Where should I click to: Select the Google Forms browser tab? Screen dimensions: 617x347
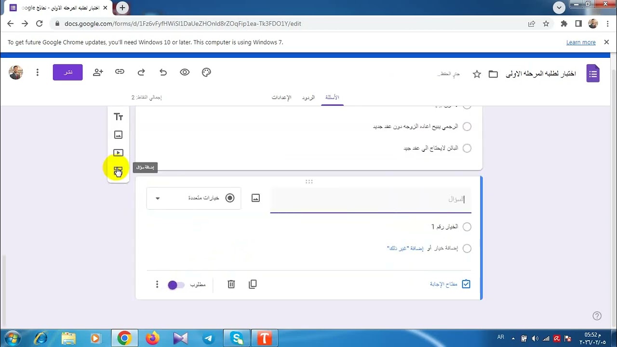pos(58,8)
